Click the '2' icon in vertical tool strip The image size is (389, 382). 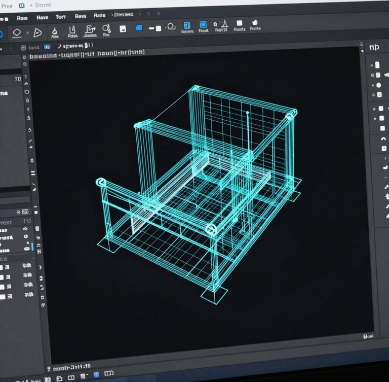(41, 279)
